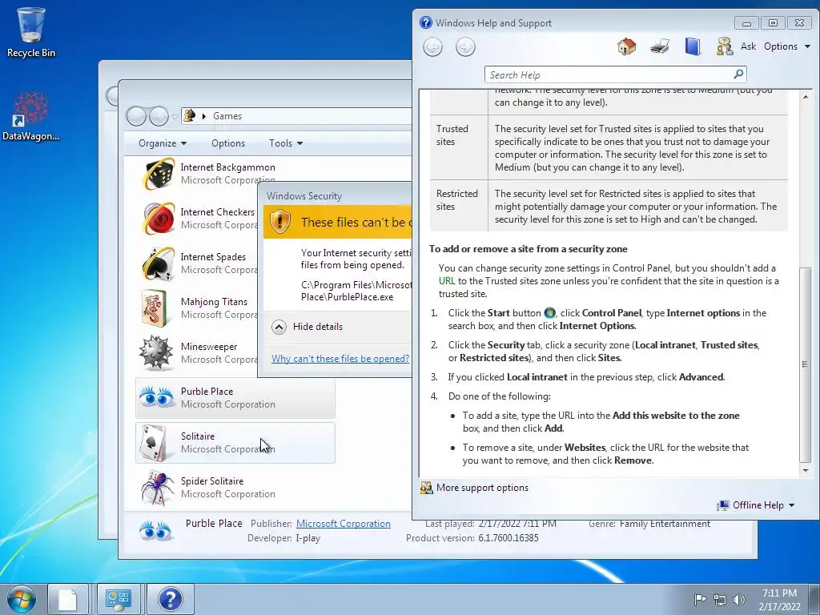Screen dimensions: 820x615
Task: Open 'Why can't these files be opened?' link
Action: coord(340,359)
